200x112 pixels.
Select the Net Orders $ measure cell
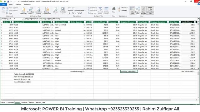28,77
